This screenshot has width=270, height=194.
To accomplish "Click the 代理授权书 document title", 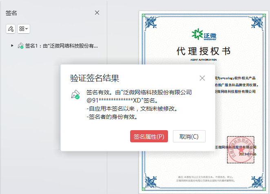I will click(x=203, y=51).
